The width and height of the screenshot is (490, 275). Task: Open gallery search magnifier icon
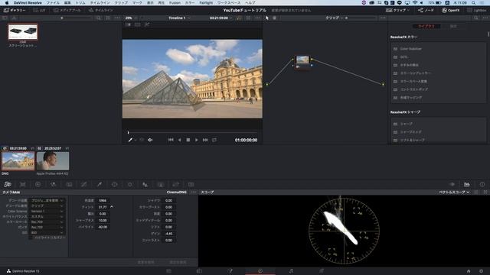(99, 18)
